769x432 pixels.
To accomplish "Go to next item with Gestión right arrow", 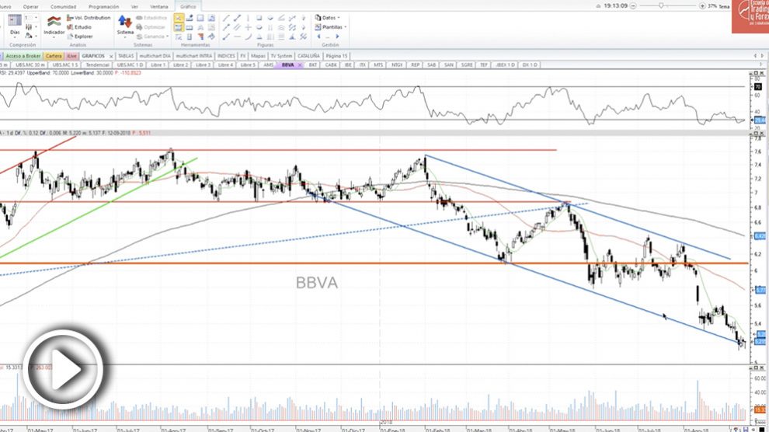I will [x=337, y=37].
